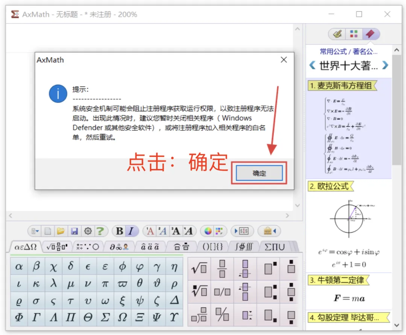This screenshot has width=406, height=335.
Task: Switch to the operators and dots symbol tab
Action: [x=88, y=247]
